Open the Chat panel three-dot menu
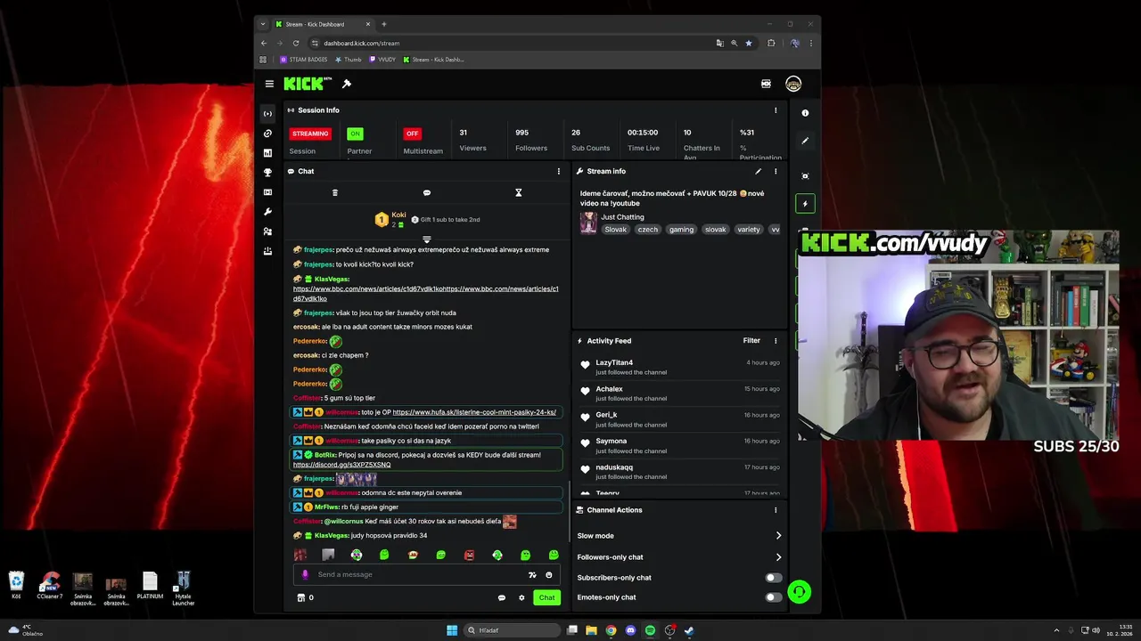Screen dimensions: 1141x641 [x=559, y=171]
